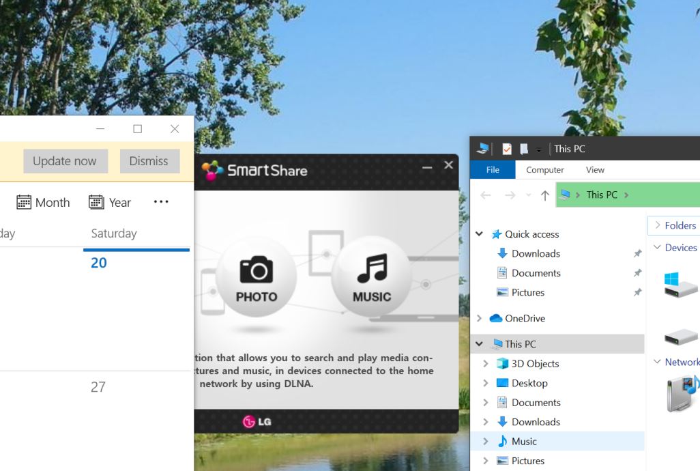
Task: Go back in File Explorer
Action: pos(486,195)
